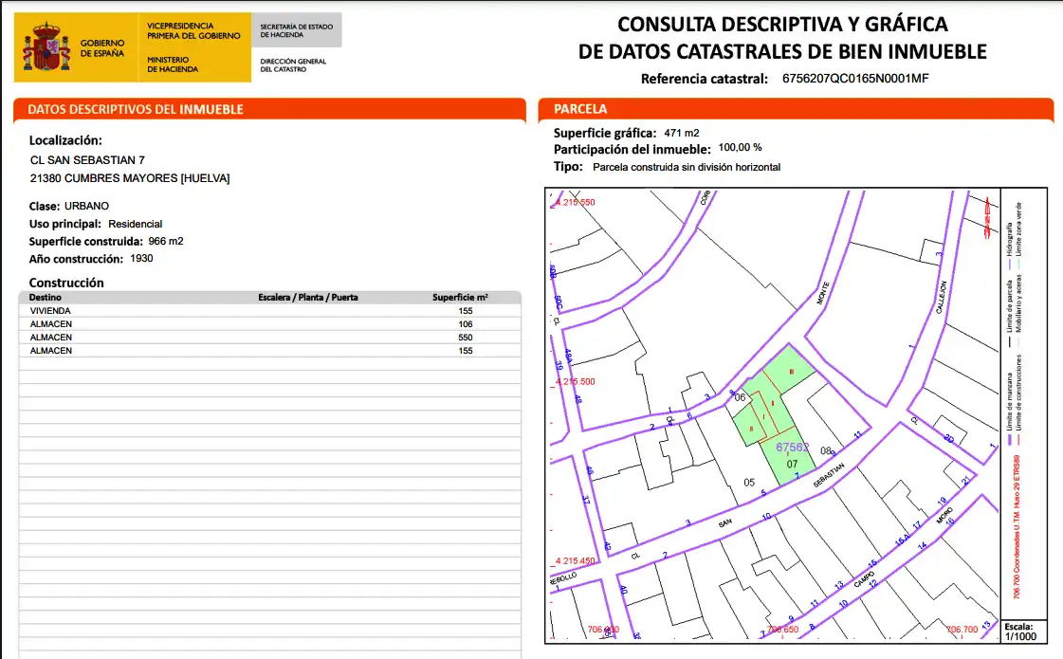This screenshot has height=659, width=1063.
Task: Select the Almacen 106 row
Action: [x=270, y=324]
